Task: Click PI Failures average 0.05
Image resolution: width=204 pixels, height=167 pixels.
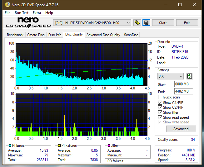Action: [x=94, y=150]
